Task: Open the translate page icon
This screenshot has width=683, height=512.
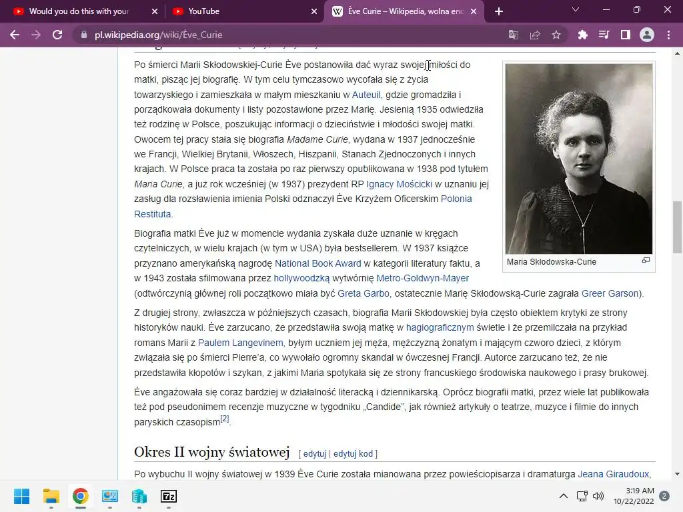Action: pyautogui.click(x=514, y=35)
